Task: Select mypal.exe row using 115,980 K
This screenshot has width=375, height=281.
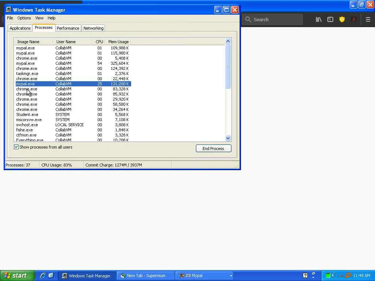Action: click(73, 53)
